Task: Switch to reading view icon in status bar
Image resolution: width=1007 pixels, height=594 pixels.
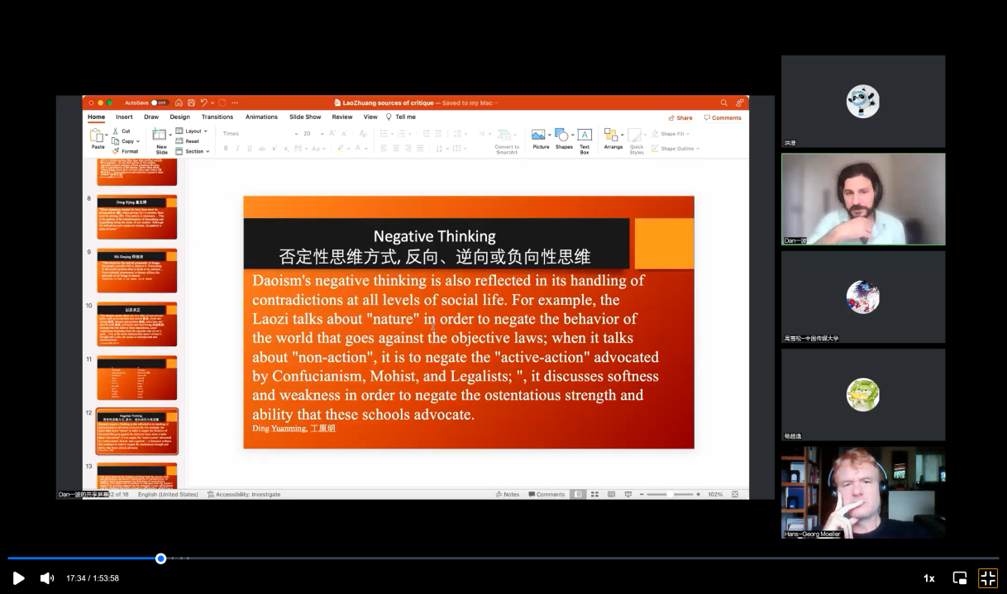Action: (x=611, y=494)
